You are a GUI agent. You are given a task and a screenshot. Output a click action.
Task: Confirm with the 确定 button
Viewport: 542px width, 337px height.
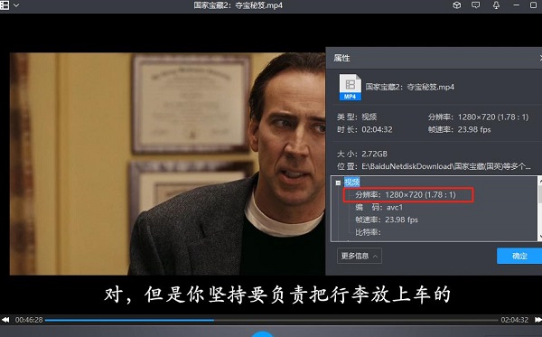[519, 256]
